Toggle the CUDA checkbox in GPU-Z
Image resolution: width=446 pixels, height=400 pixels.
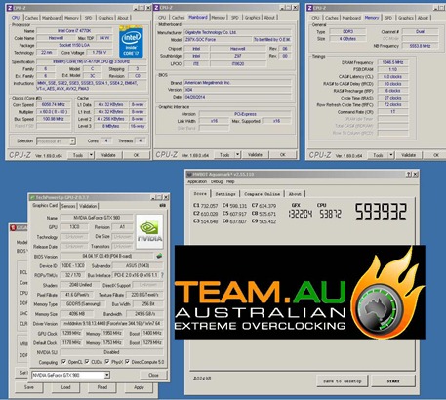[87, 362]
